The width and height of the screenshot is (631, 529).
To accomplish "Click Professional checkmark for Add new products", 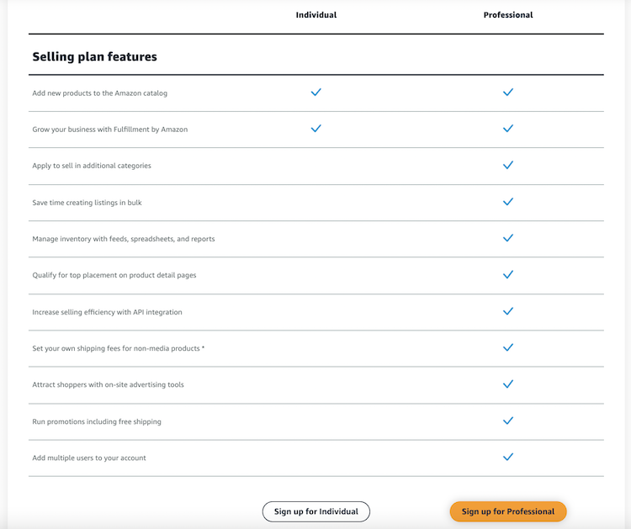I will 508,93.
